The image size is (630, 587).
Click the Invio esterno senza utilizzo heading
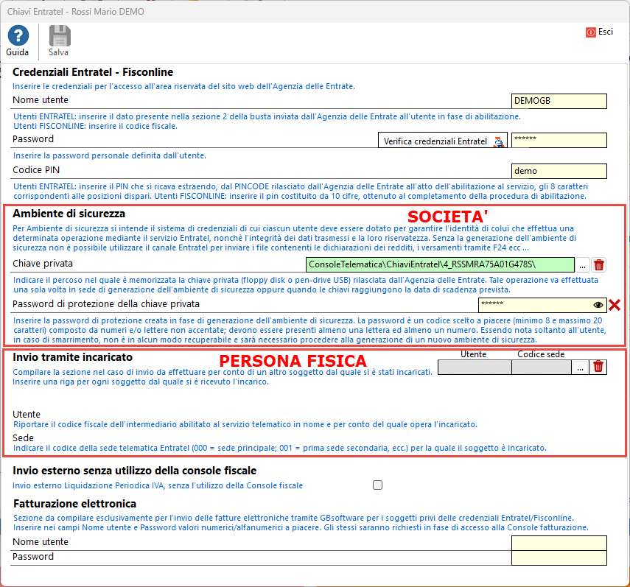point(135,471)
